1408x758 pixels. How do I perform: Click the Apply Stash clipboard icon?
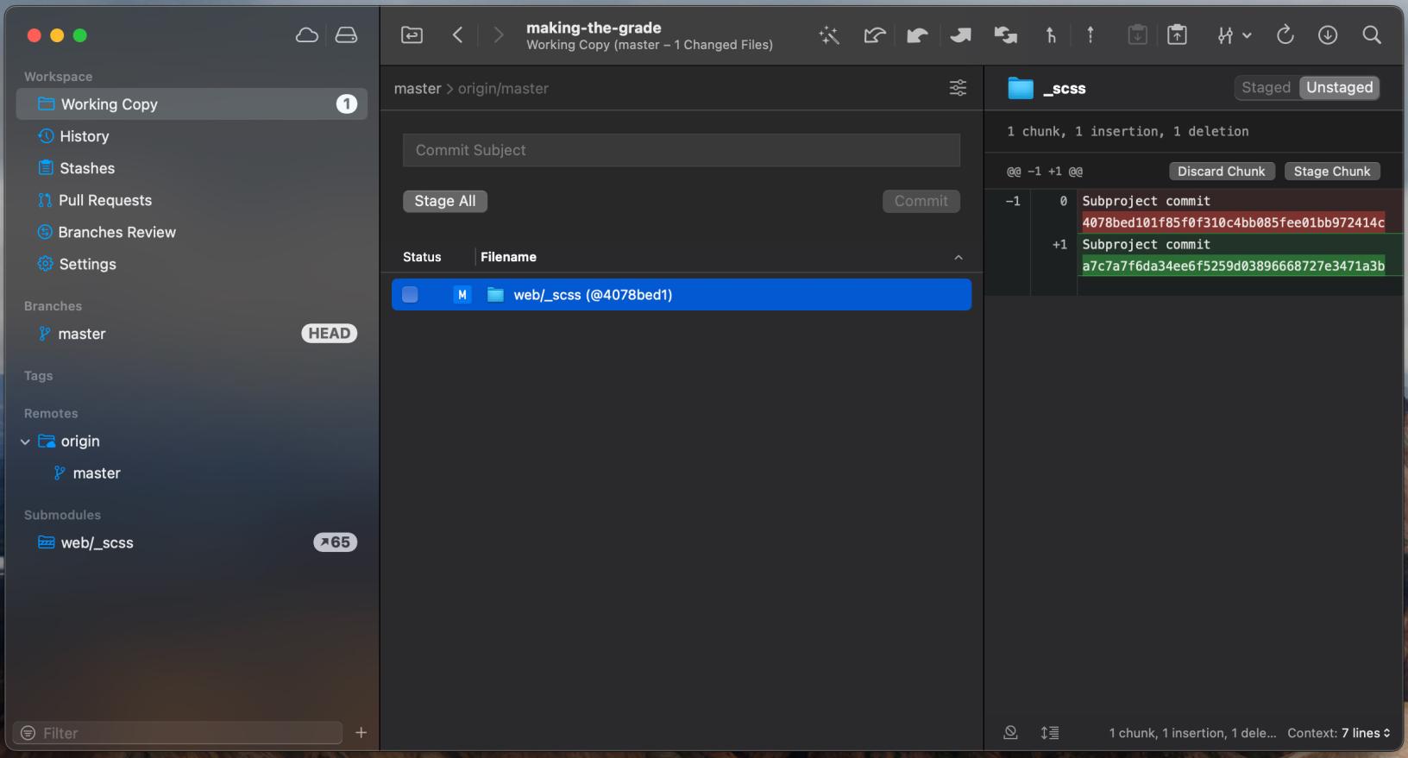point(1177,35)
